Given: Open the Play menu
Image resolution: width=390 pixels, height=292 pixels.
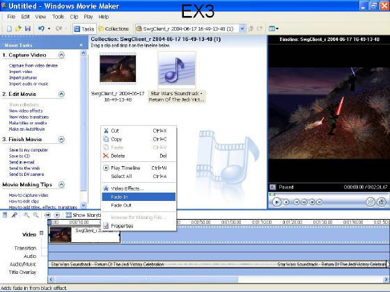Looking at the screenshot, I should click(88, 17).
